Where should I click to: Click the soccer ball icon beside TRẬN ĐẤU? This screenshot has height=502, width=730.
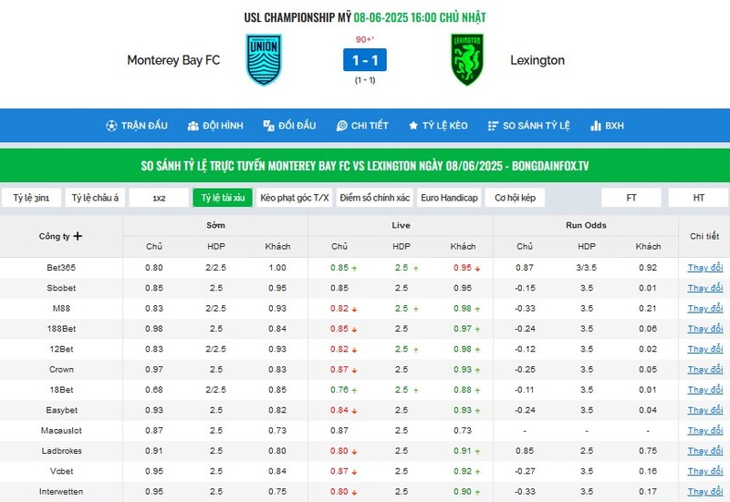[x=111, y=126]
